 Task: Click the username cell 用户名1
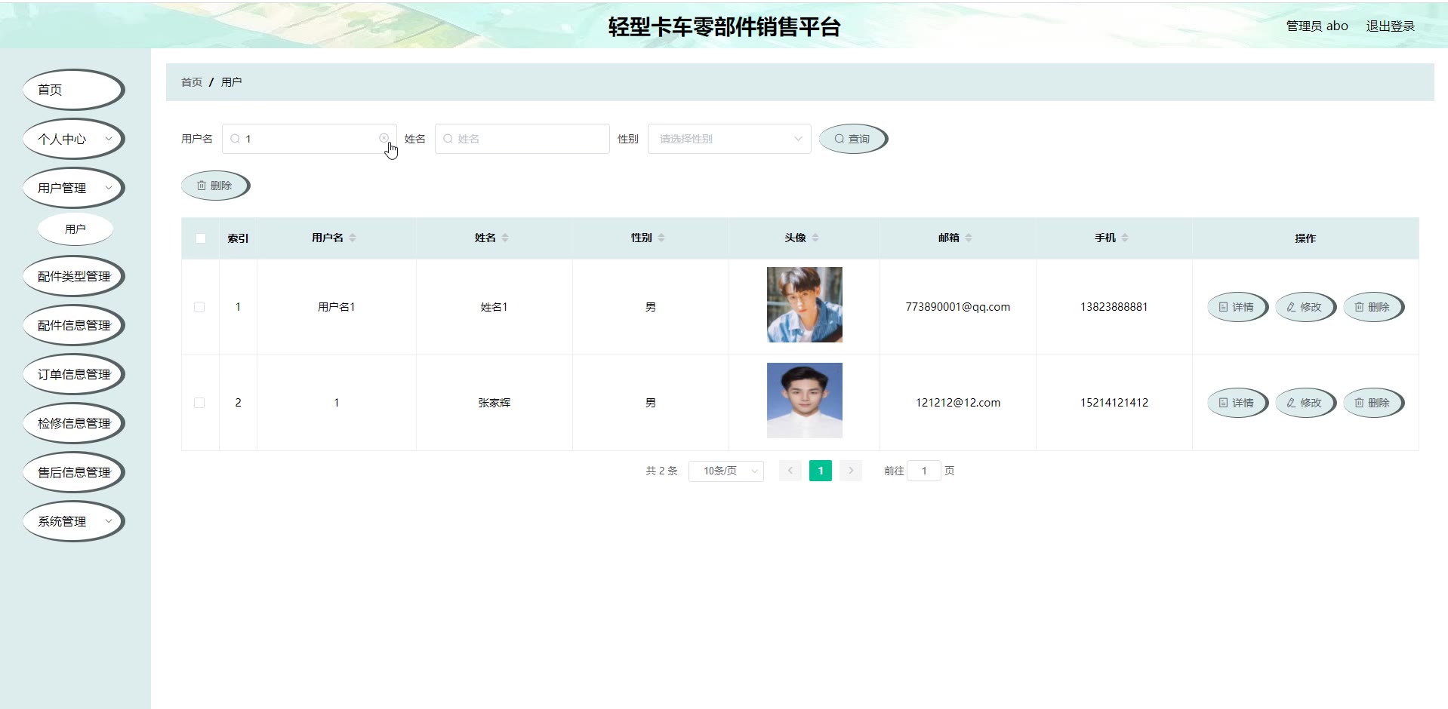(337, 307)
